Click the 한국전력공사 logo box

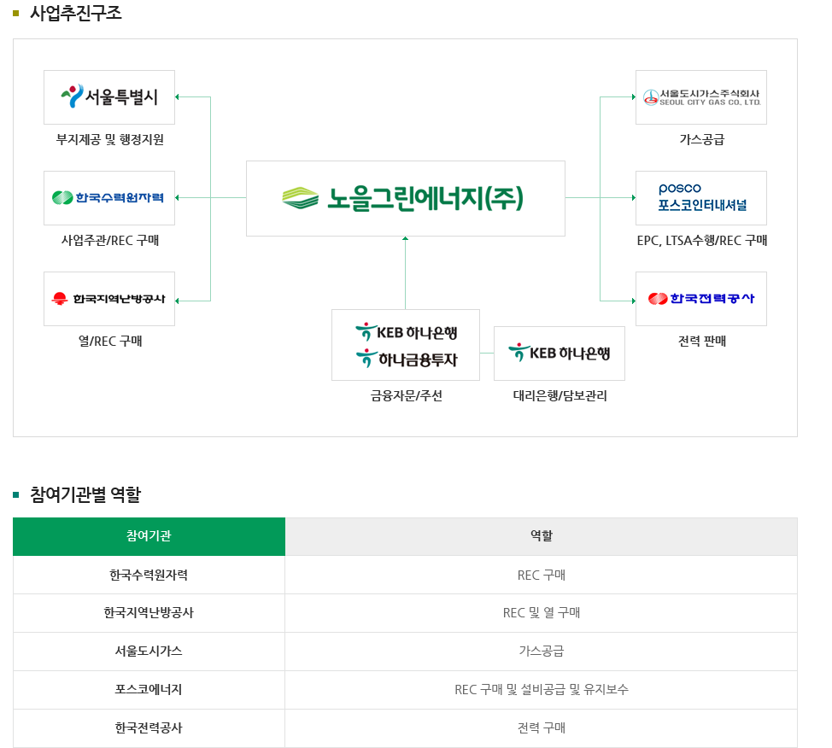pyautogui.click(x=701, y=299)
